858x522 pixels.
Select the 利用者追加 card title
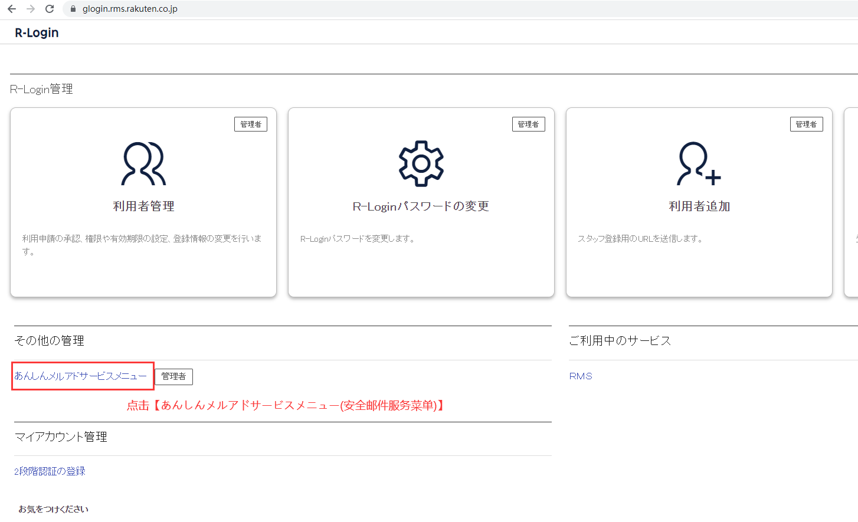coord(699,206)
